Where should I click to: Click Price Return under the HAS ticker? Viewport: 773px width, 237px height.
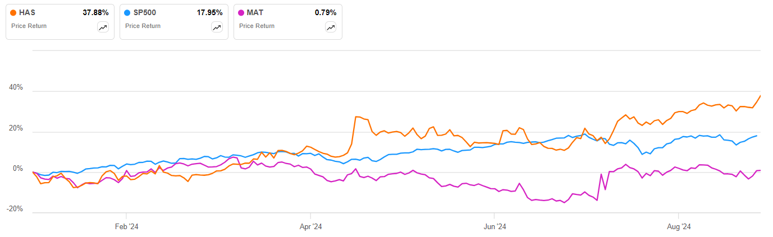pyautogui.click(x=29, y=26)
